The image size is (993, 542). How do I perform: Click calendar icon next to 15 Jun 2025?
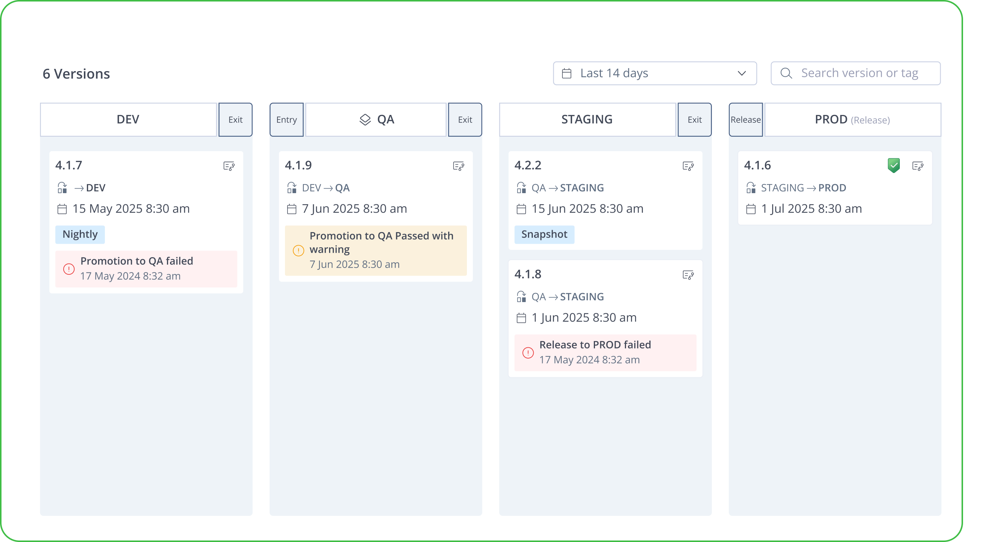[x=521, y=209]
